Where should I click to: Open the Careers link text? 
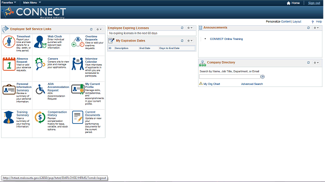[53, 59]
